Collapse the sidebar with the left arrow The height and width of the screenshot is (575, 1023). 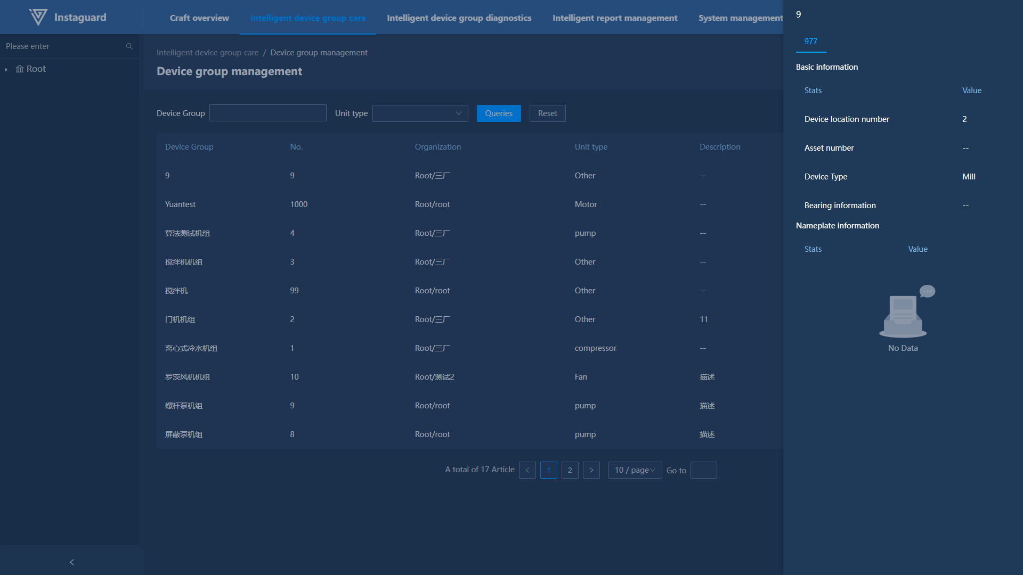(x=71, y=562)
